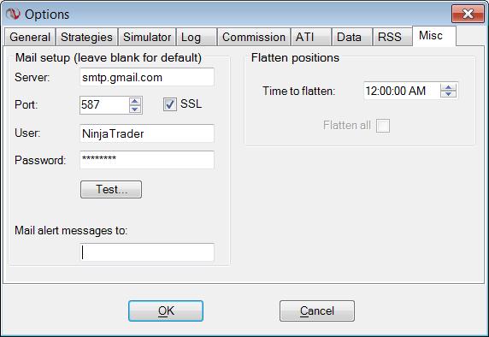Viewport: 489px width, 337px height.
Task: Decrease Time to flatten with down arrow
Action: tap(448, 94)
